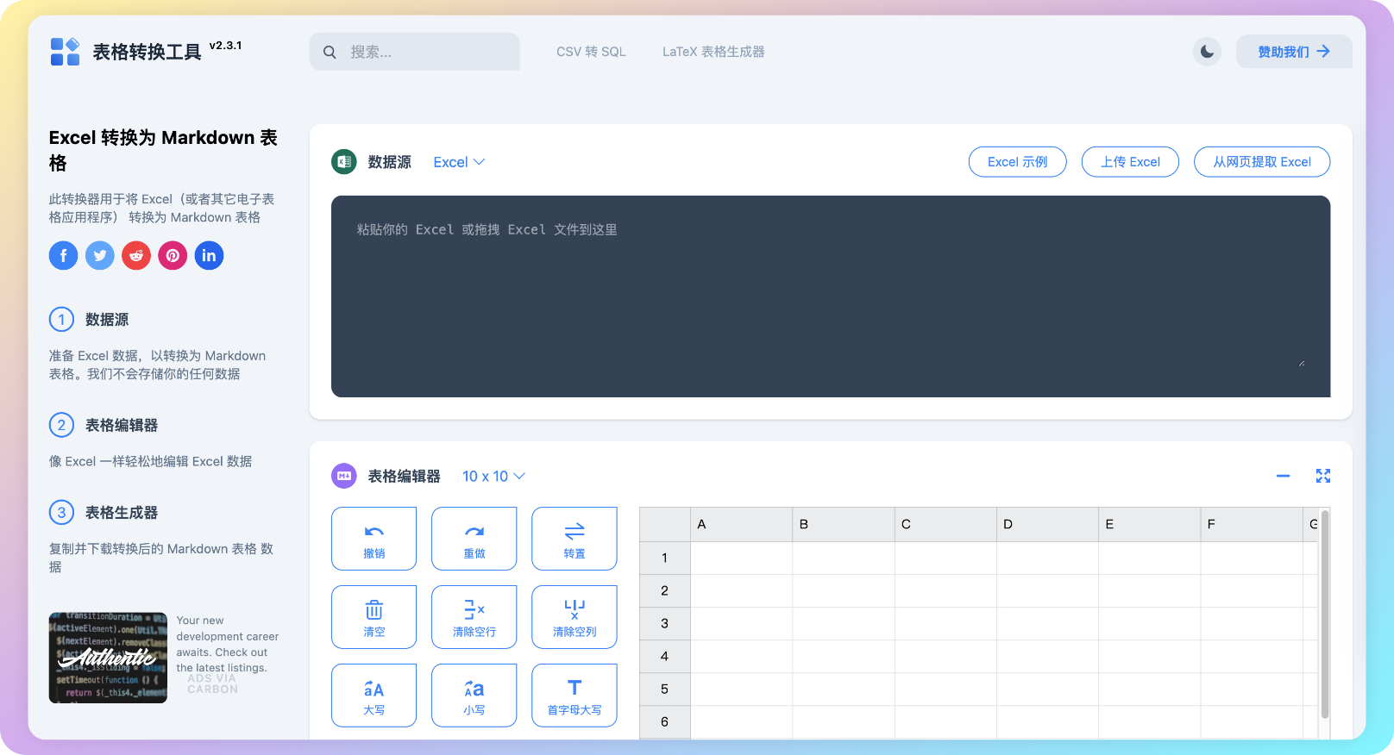This screenshot has width=1394, height=755.
Task: Click step 1 数据源 heading
Action: point(107,320)
